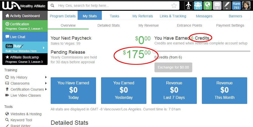Open Certification Courses link

[x=27, y=89]
